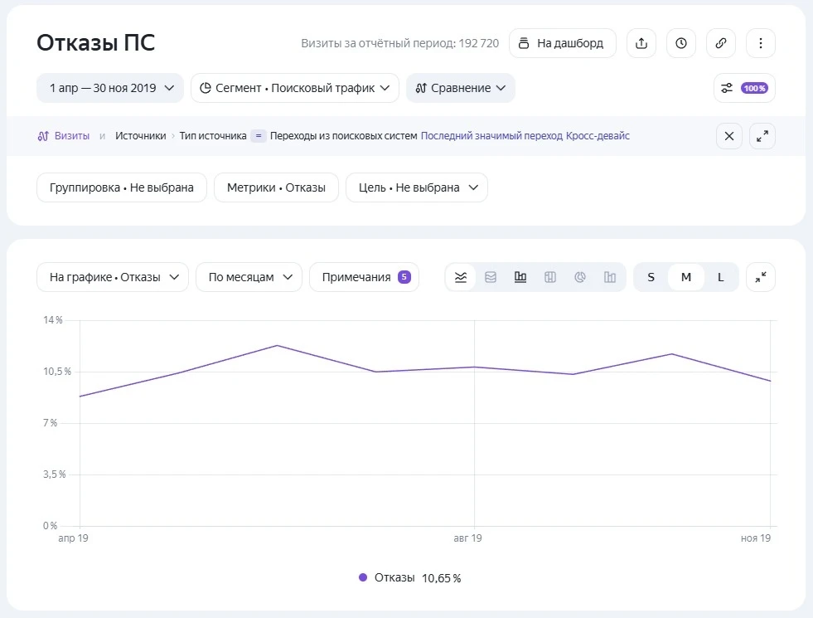Open Группировка · Не выбрана selector
Screen dimensions: 813x618
tap(122, 187)
